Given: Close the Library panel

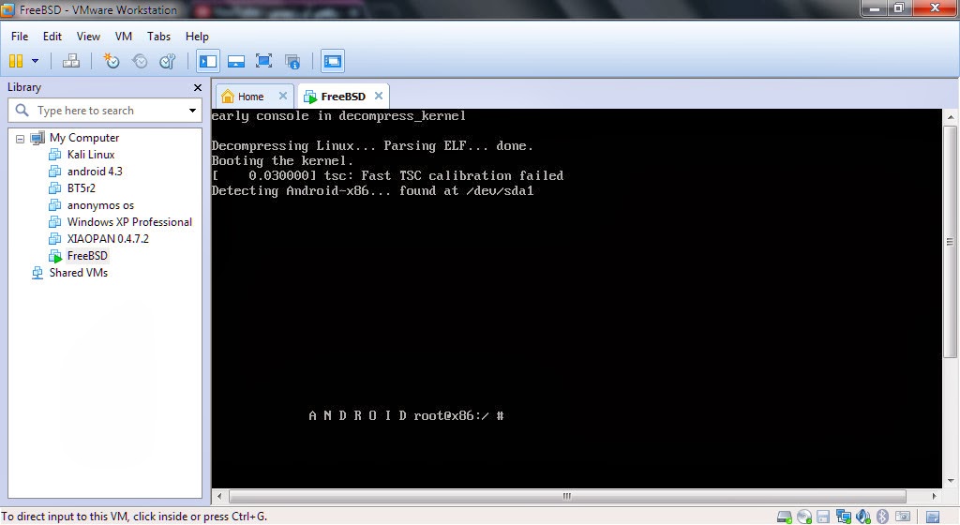Looking at the screenshot, I should point(197,87).
